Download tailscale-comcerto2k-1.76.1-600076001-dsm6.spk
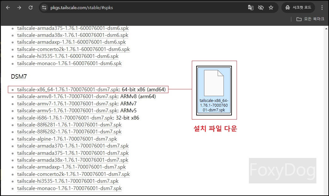Viewport: 329px width, 196px height. pyautogui.click(x=73, y=49)
